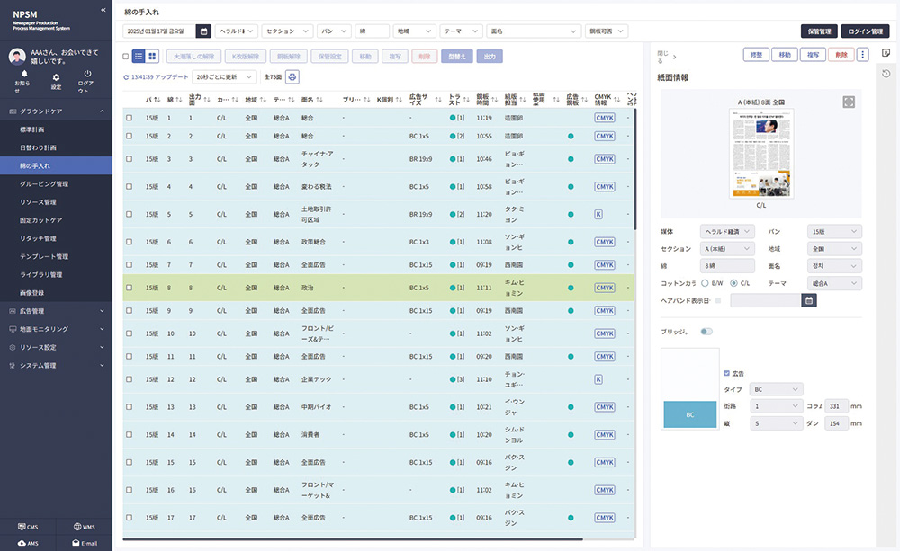The image size is (900, 551).
Task: Open the ヘラルド media filter dropdown
Action: click(237, 31)
